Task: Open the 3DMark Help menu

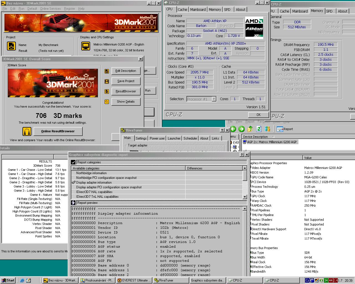Action: tap(81, 9)
